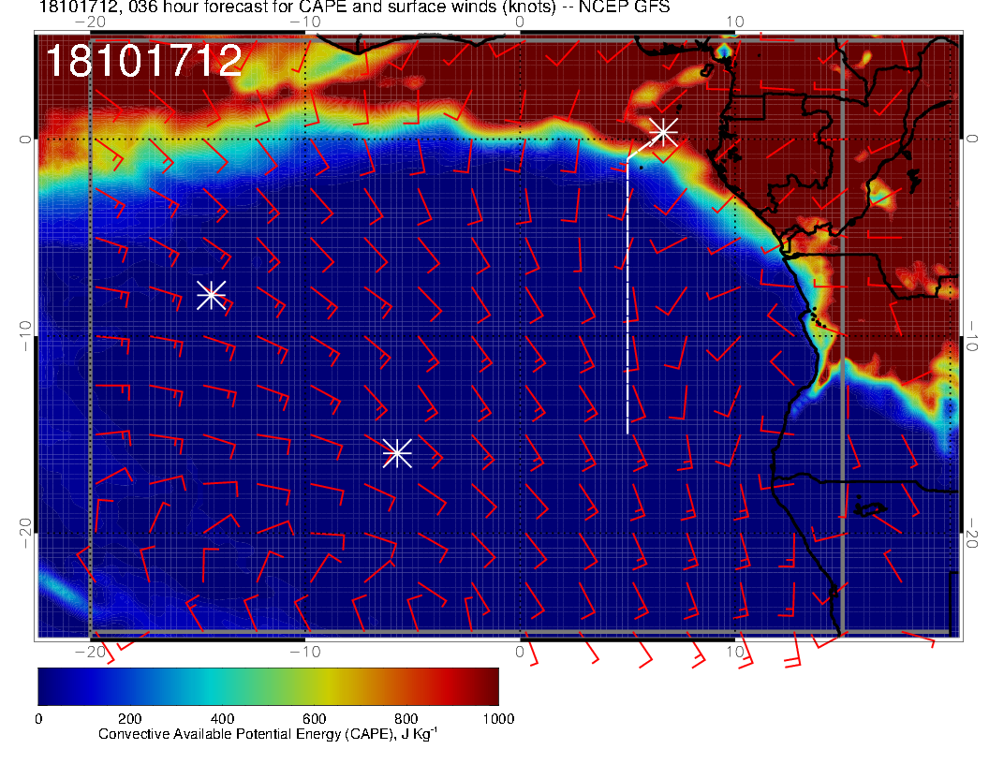Viewport: 989px width, 764px height.
Task: Click the southernmost white asterisk marker
Action: [397, 453]
